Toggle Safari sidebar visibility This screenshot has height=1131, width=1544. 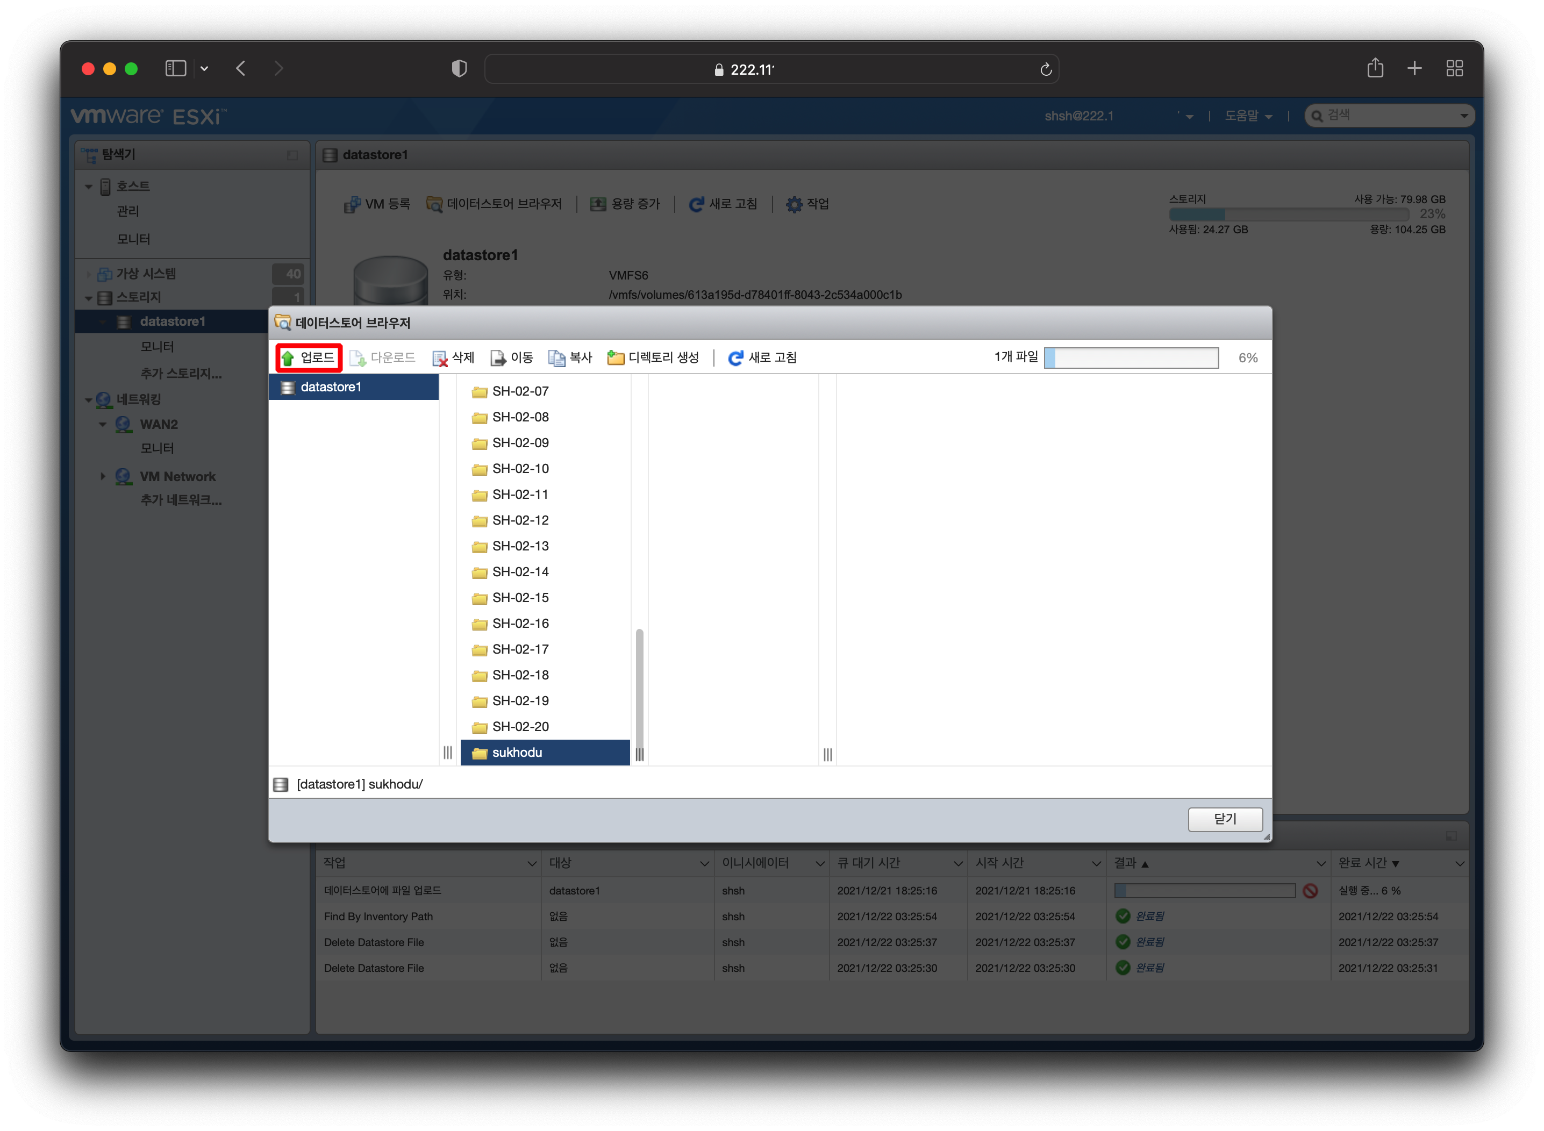(175, 68)
